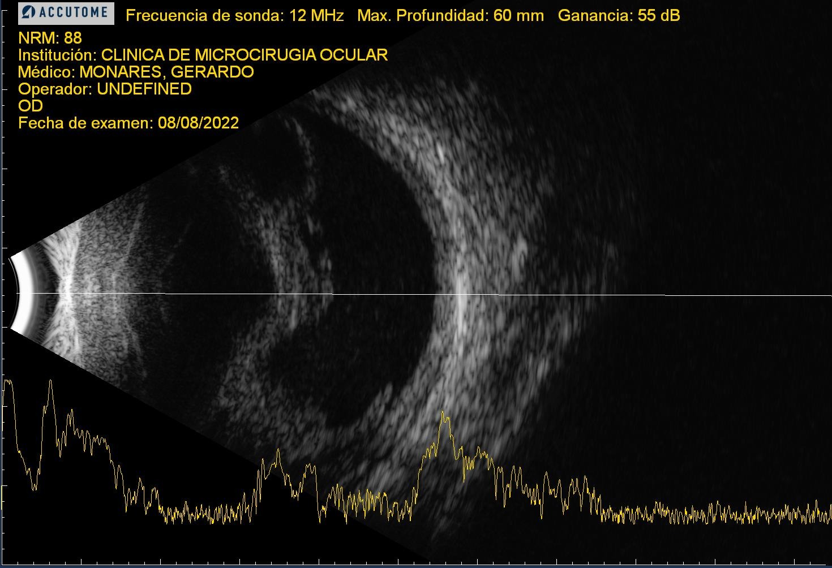The image size is (832, 568).
Task: Click the horizontal ruler ticks along bottom edge
Action: click(x=396, y=563)
